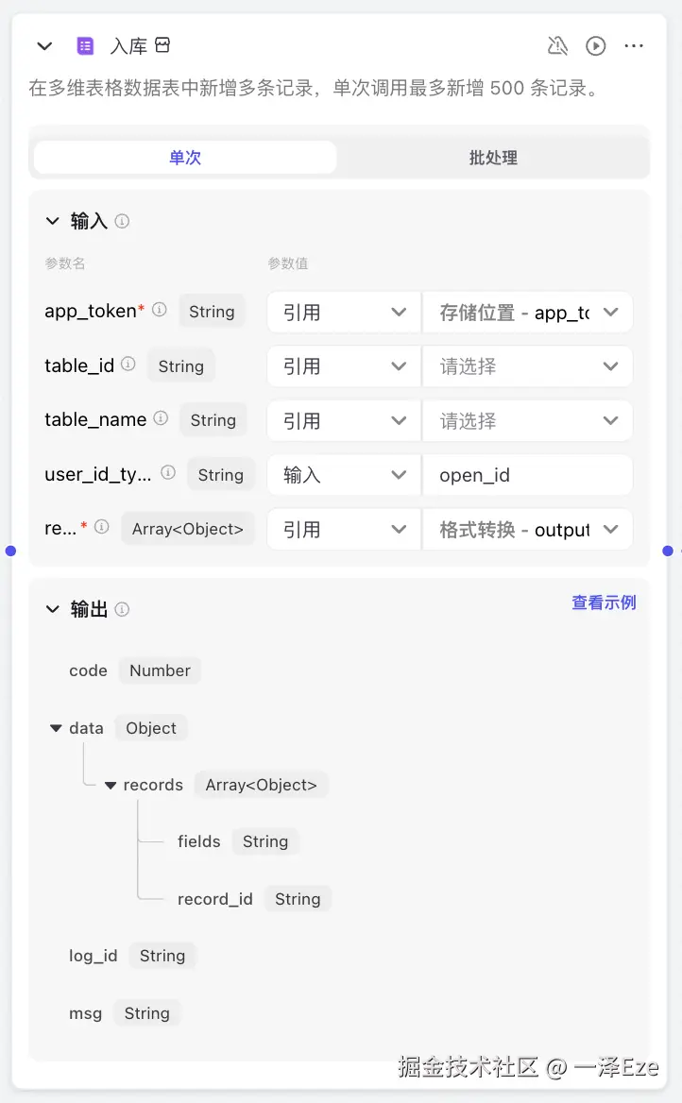Click the purple 入库 node icon
This screenshot has height=1103, width=682.
pos(85,45)
